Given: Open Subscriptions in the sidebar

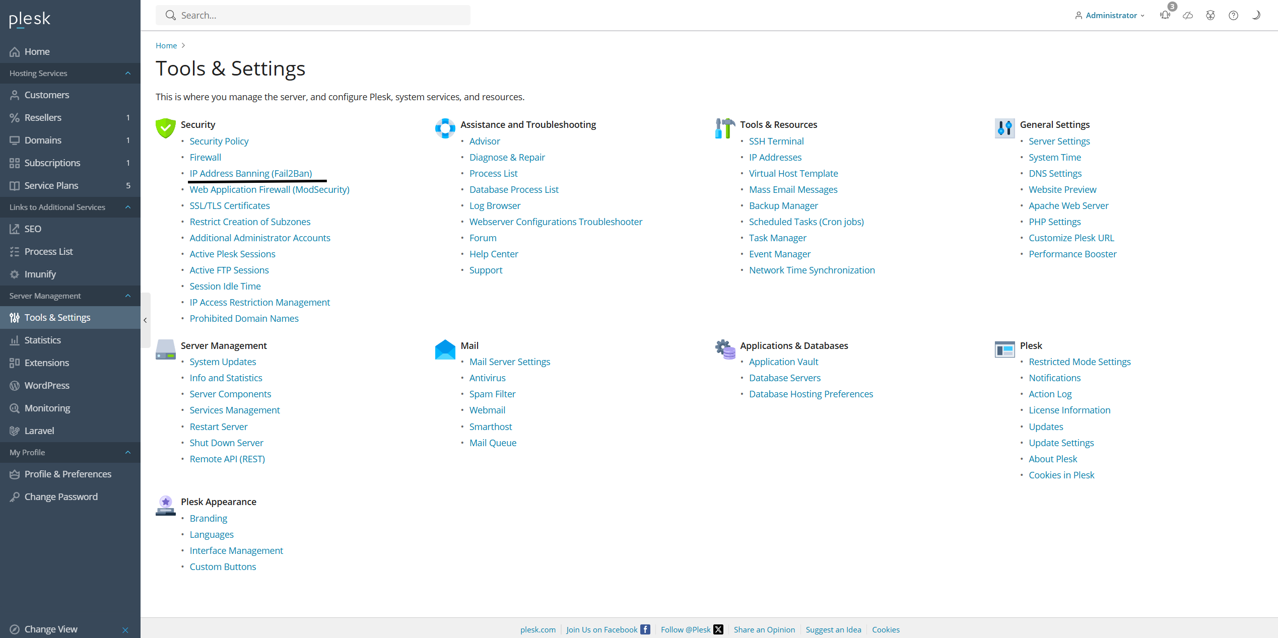Looking at the screenshot, I should [70, 163].
